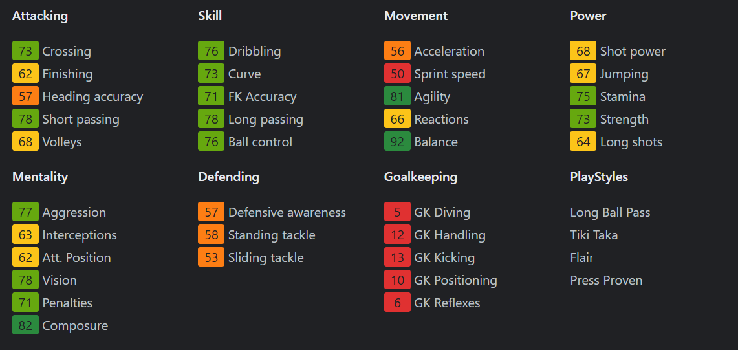Click the red 5 GK Diving badge
738x350 pixels.
tap(397, 212)
